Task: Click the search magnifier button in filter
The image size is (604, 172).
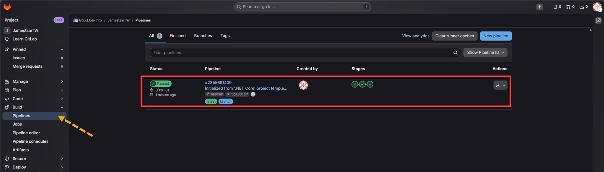Action: coord(455,53)
